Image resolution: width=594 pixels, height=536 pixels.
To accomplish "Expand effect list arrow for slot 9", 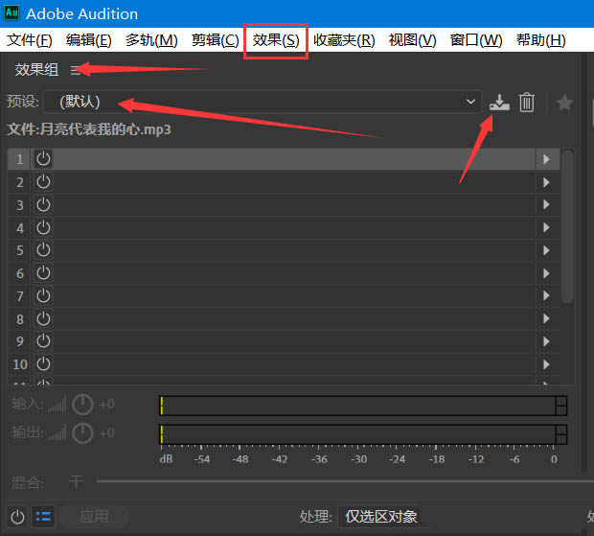I will click(x=546, y=341).
